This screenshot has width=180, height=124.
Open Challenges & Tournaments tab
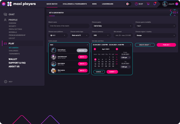tap(75, 4)
